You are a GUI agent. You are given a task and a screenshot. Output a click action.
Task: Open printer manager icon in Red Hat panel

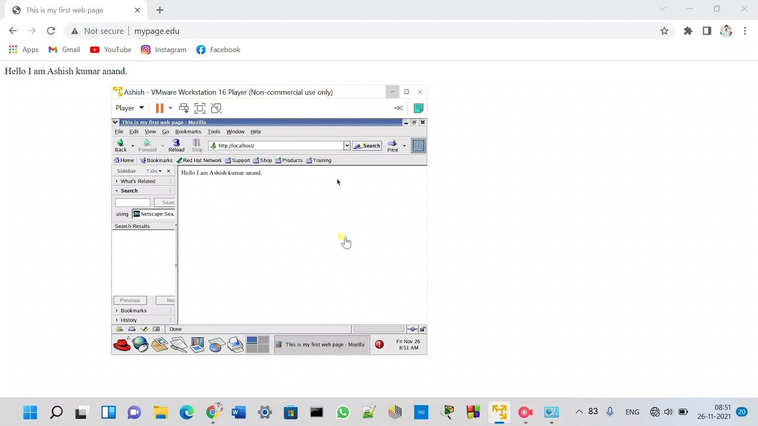tap(235, 344)
